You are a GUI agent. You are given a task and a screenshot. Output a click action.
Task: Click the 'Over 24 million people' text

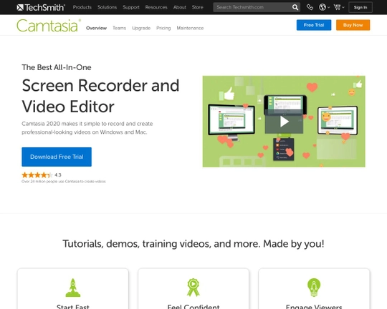coord(64,182)
